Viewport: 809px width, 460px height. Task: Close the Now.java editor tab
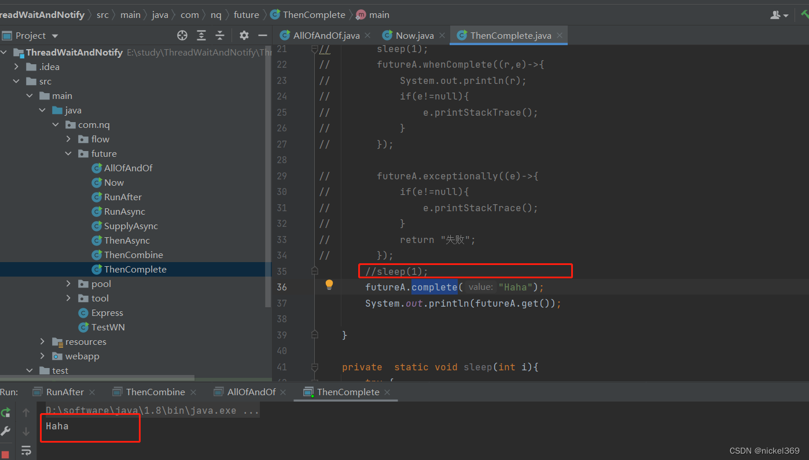point(443,36)
